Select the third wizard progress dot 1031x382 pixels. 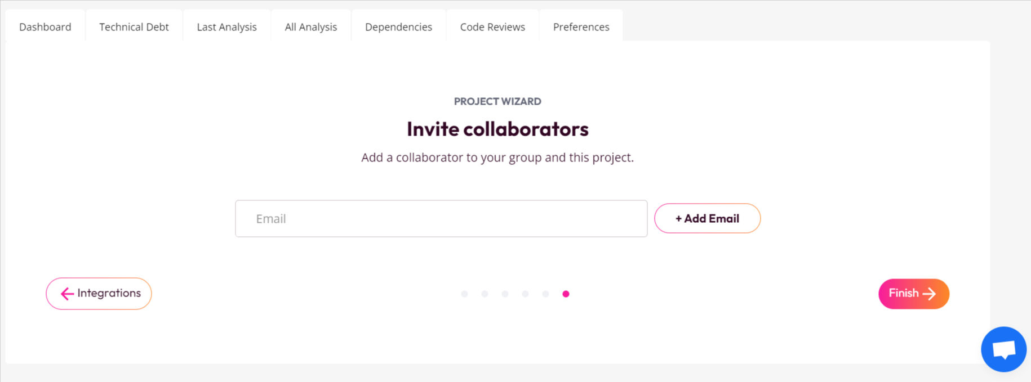click(505, 293)
